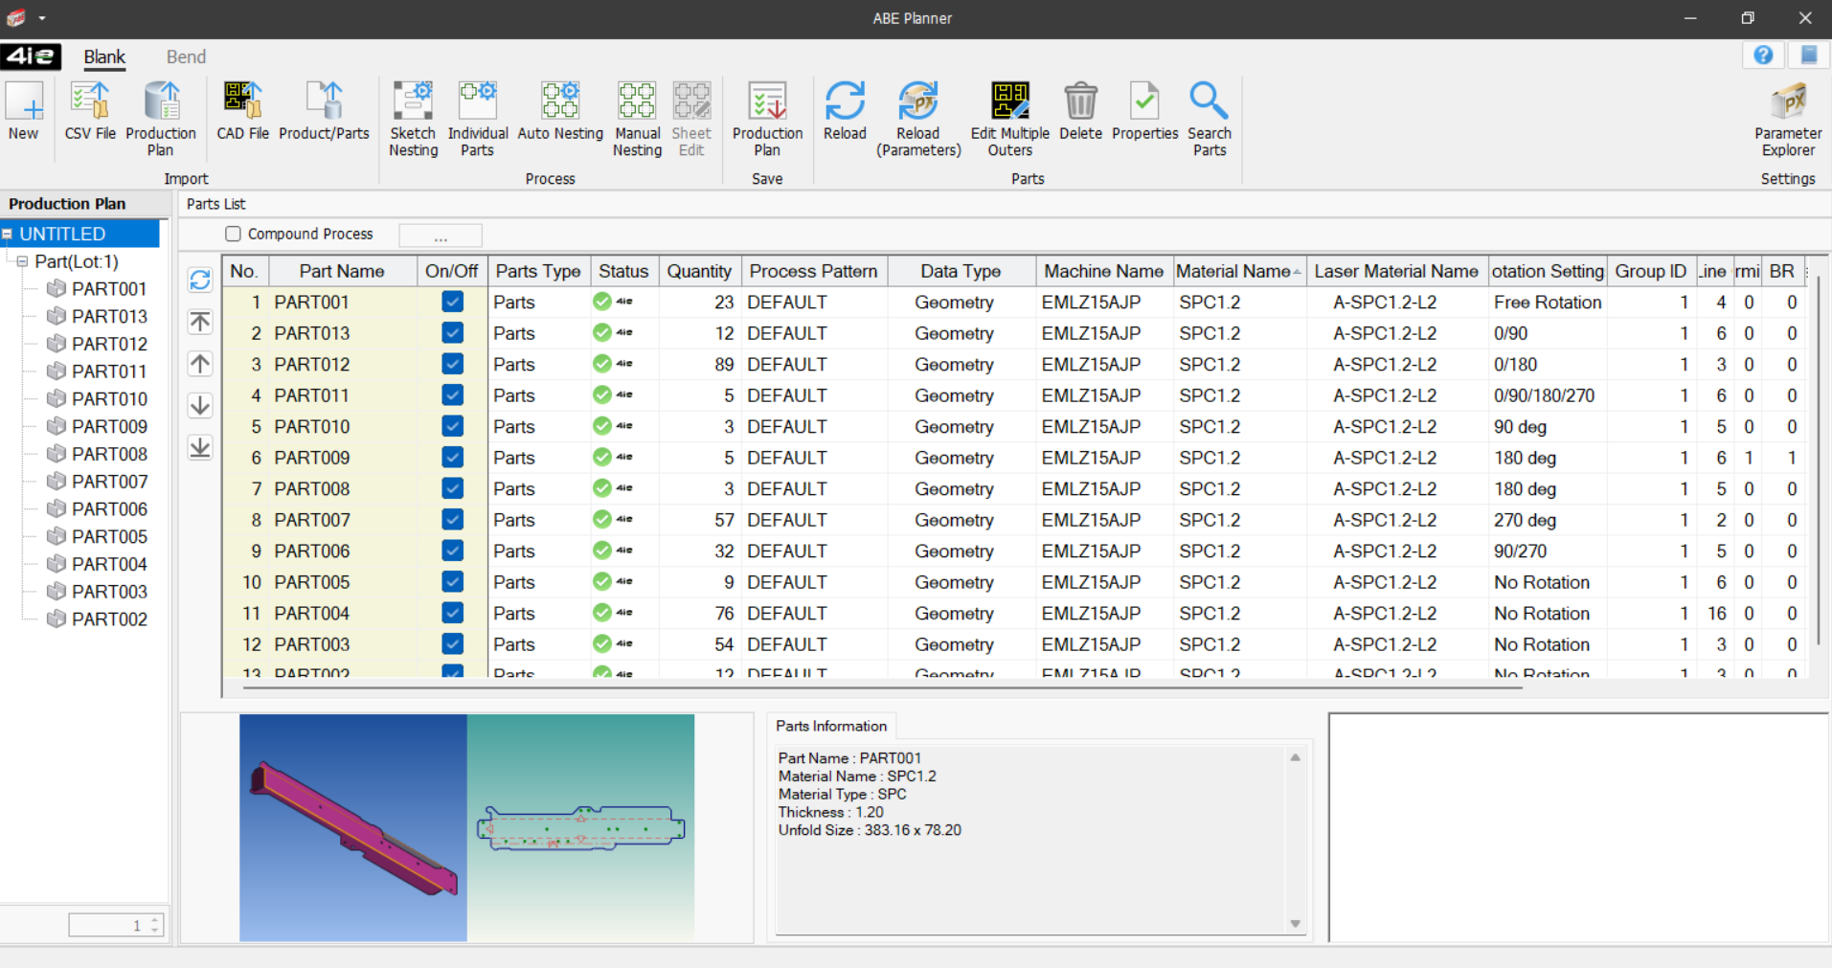Select PART006 in the production plan tree
1832x968 pixels.
point(109,509)
